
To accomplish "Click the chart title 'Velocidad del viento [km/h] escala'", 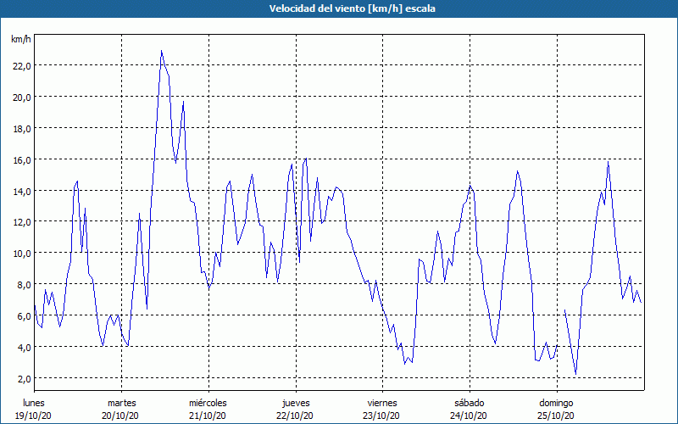I will pos(352,8).
